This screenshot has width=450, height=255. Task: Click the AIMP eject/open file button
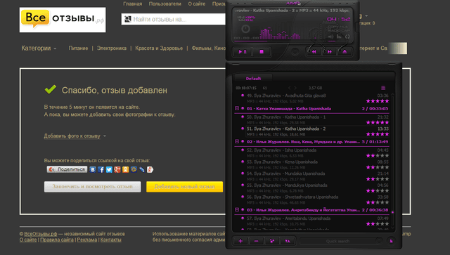(345, 52)
